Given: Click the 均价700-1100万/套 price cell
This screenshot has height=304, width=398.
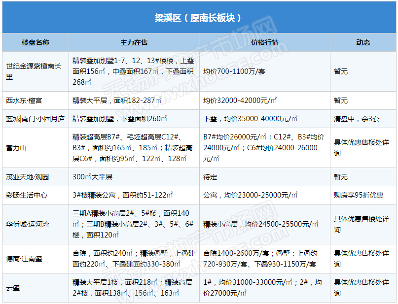Looking at the screenshot, I should point(234,71).
